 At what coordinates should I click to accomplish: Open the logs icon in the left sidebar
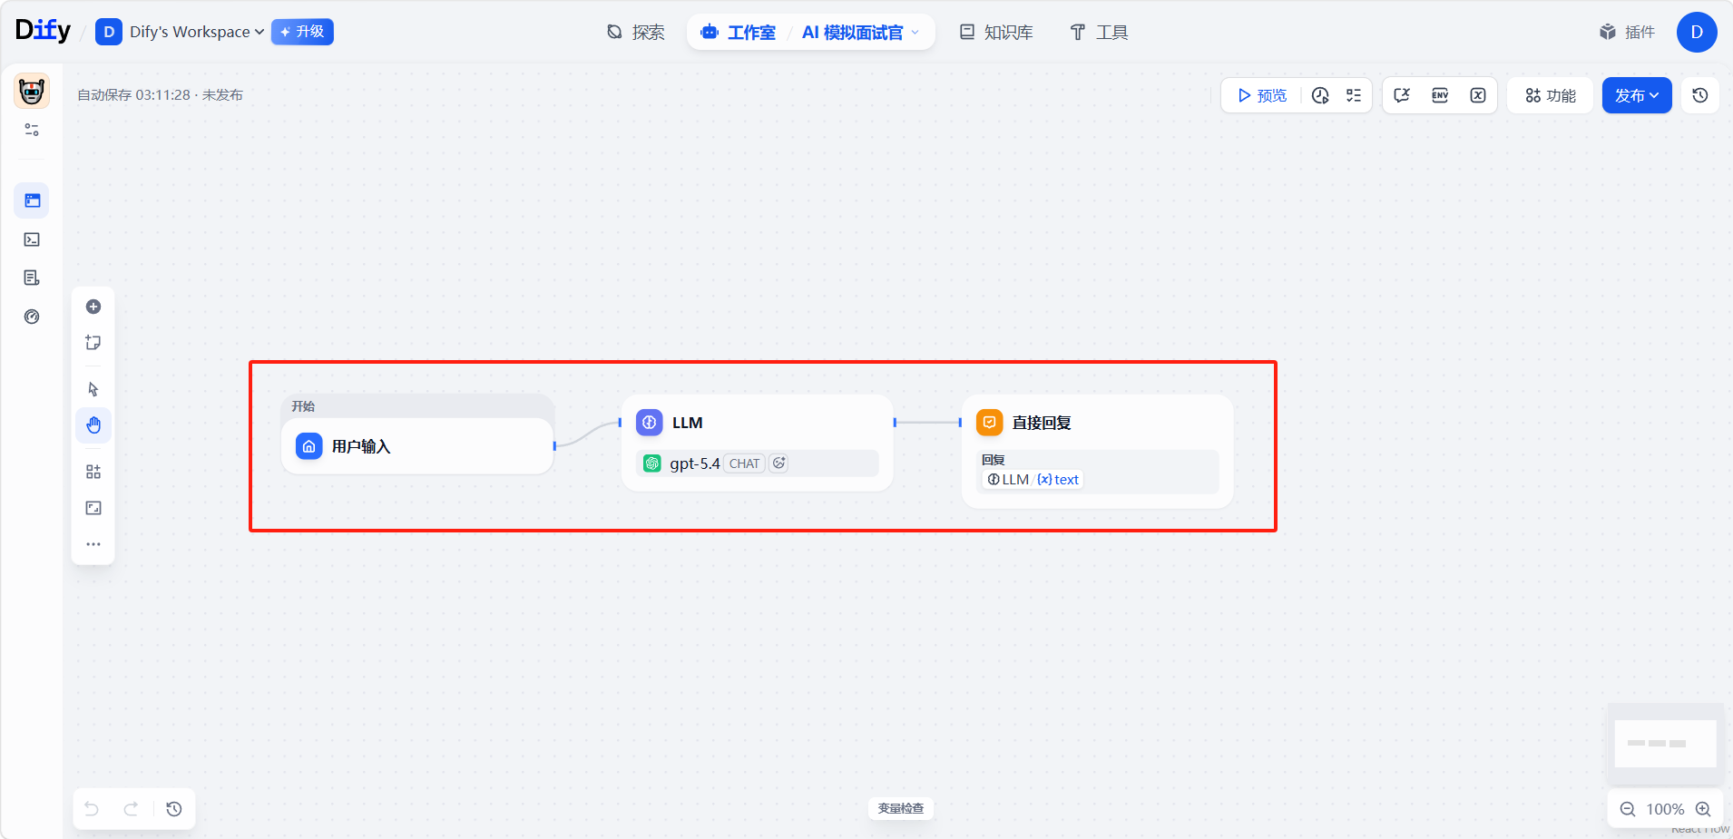pyautogui.click(x=32, y=278)
